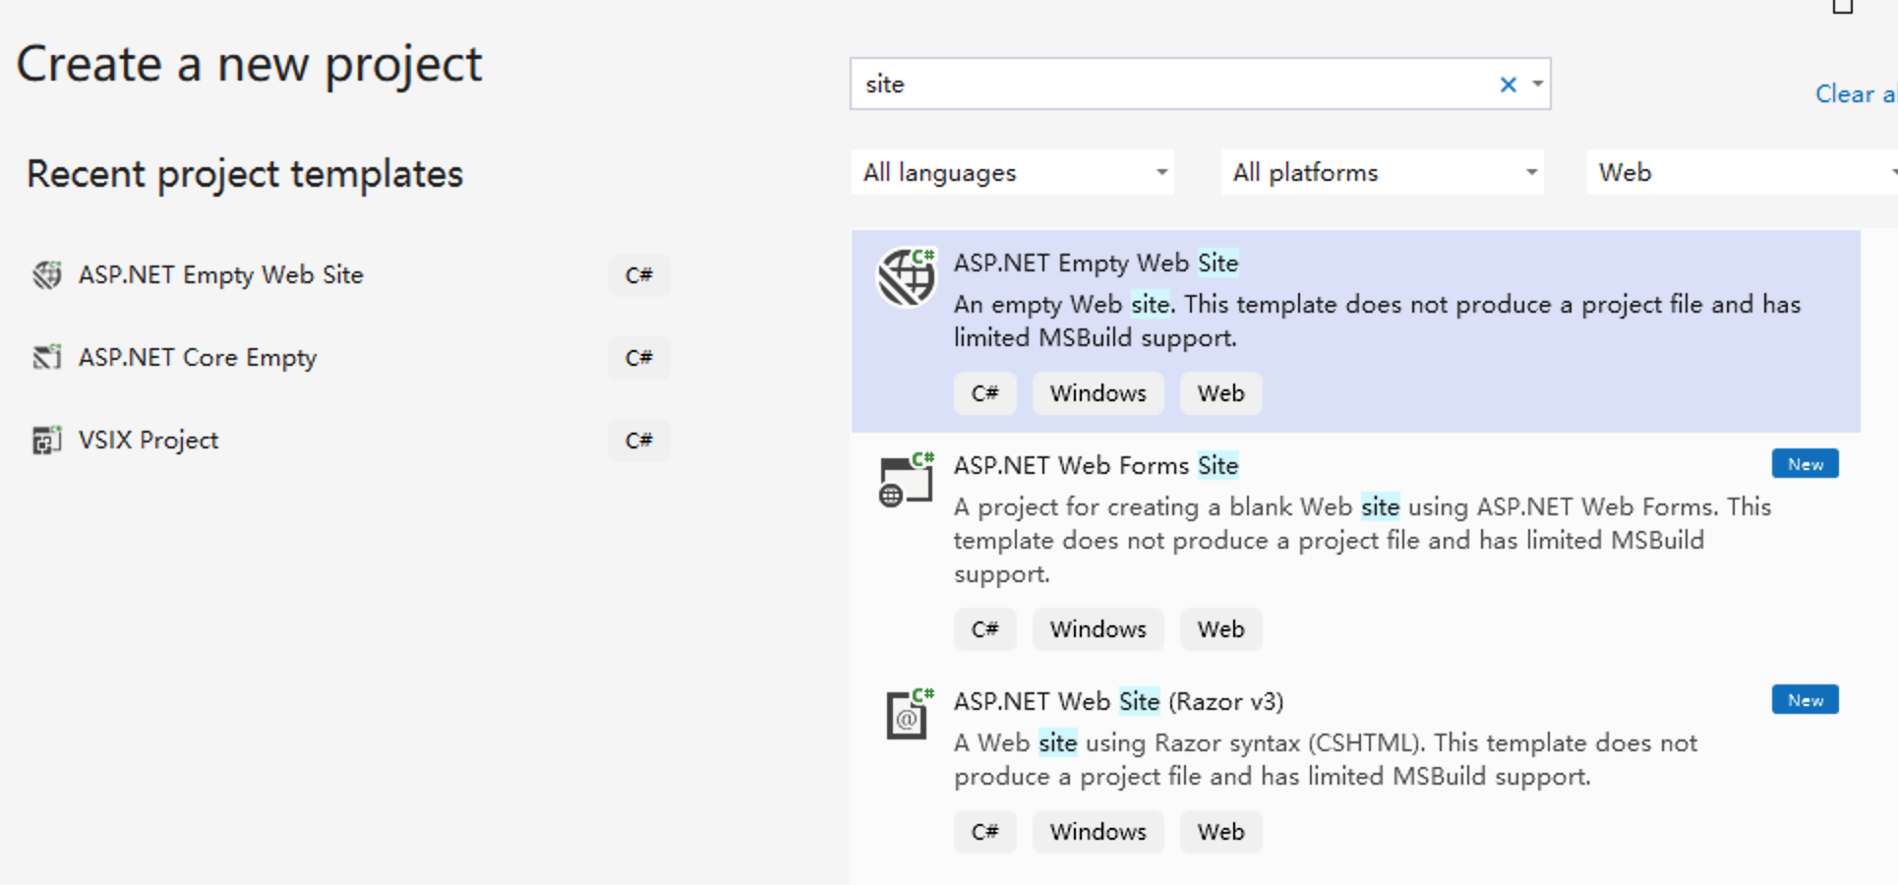Select ASP.NET Web Site (Razor v3) result title

[x=1118, y=701]
